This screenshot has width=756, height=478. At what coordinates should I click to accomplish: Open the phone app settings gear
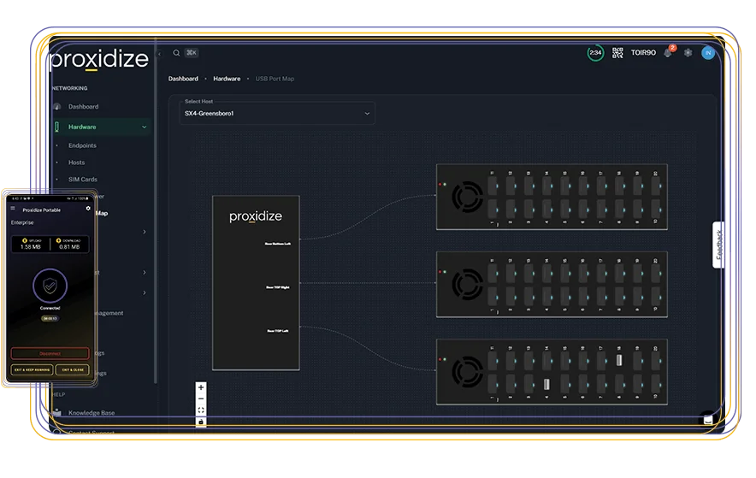88,209
